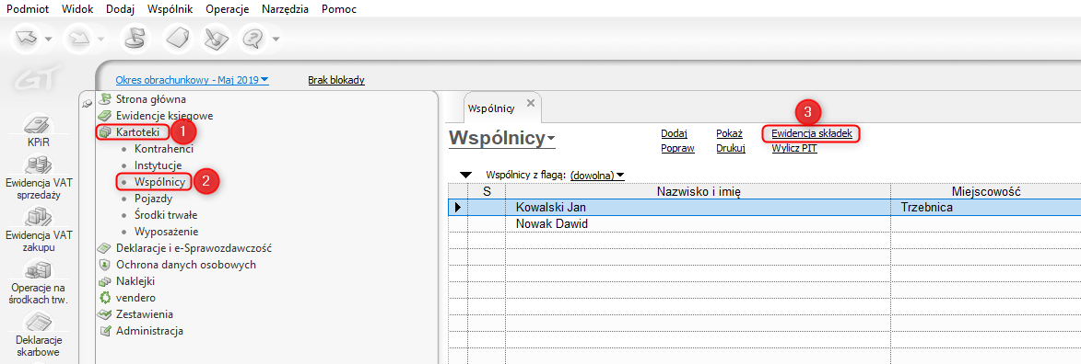Screen dimensions: 1081x364
Task: Select Środki trwałe in the tree
Action: [166, 215]
